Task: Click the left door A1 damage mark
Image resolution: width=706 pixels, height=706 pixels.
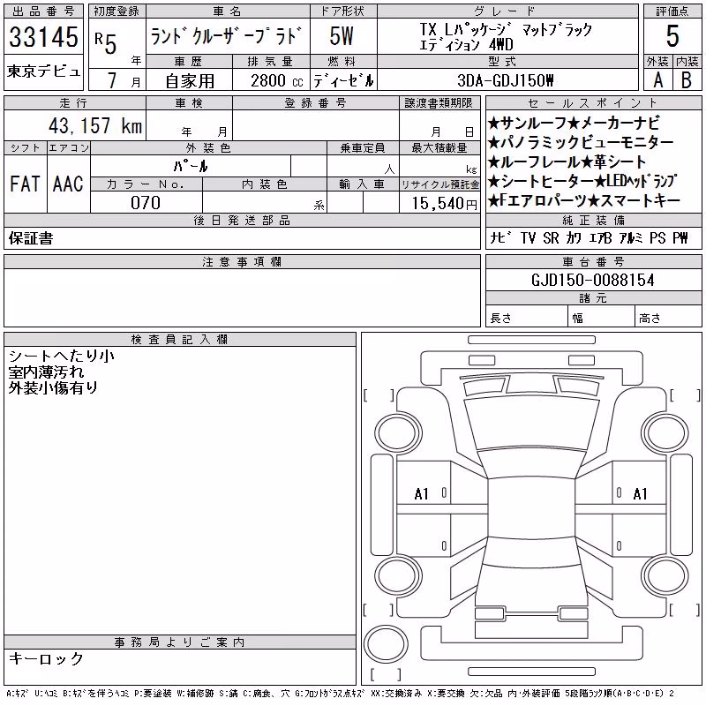Action: point(421,494)
